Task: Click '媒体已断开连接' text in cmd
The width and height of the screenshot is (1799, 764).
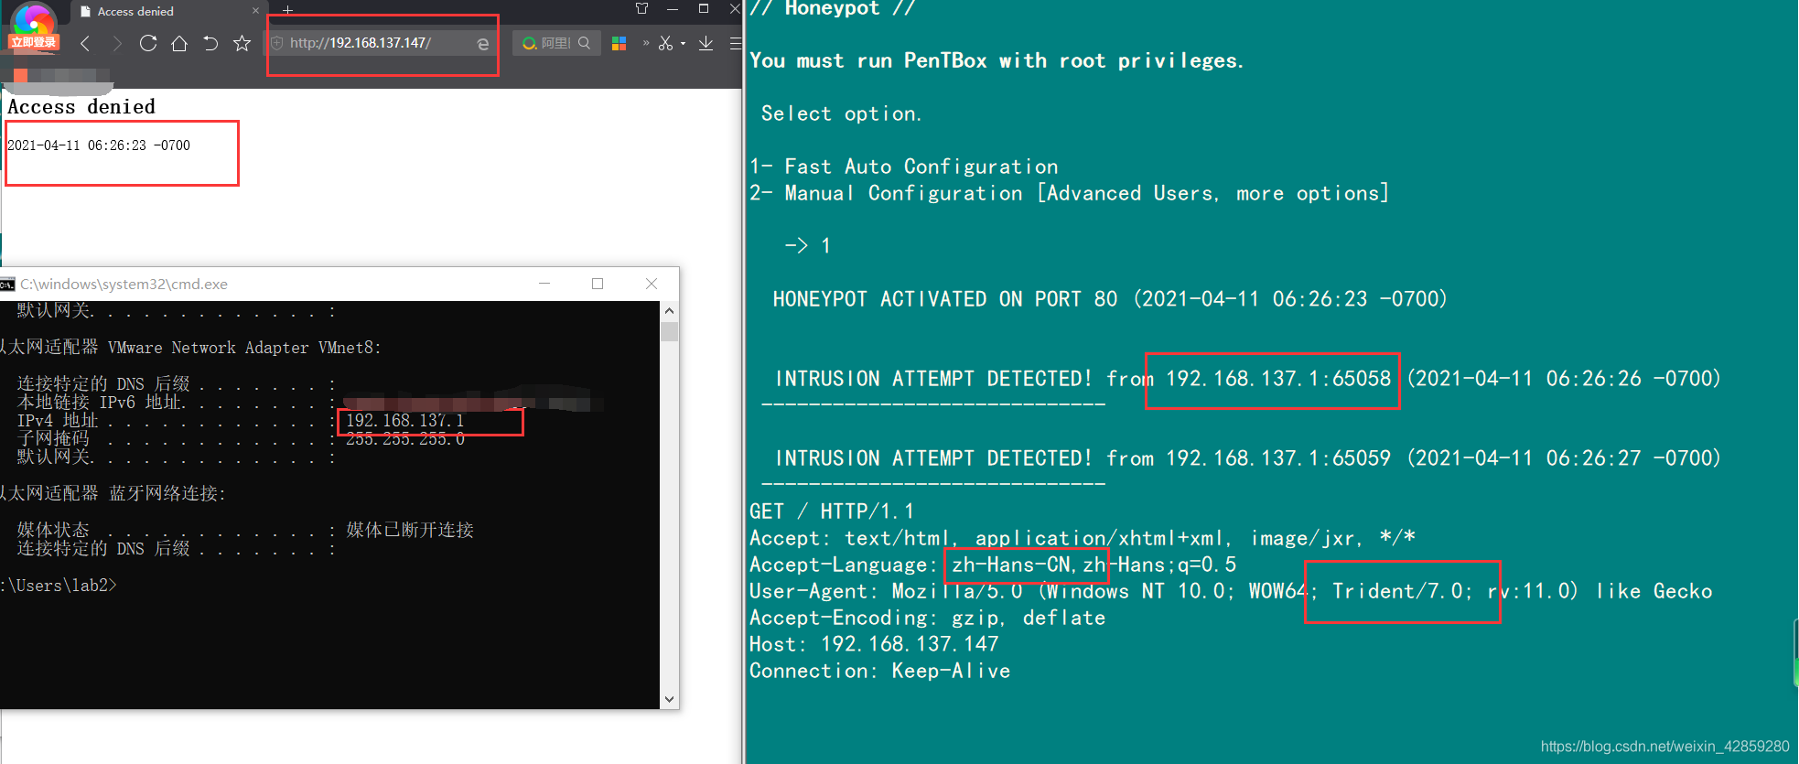Action: coord(410,530)
